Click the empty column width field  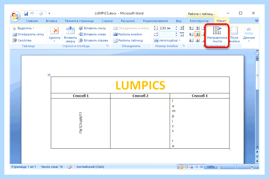coord(167,34)
